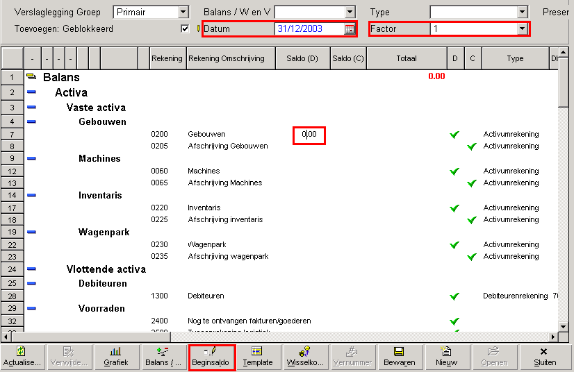Click the Rekening Omschrijving column header
574x372 pixels.
click(x=230, y=58)
